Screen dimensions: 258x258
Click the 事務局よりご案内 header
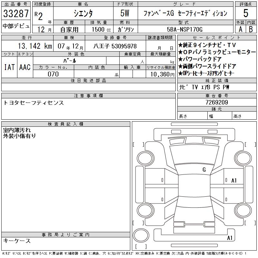click(x=66, y=235)
